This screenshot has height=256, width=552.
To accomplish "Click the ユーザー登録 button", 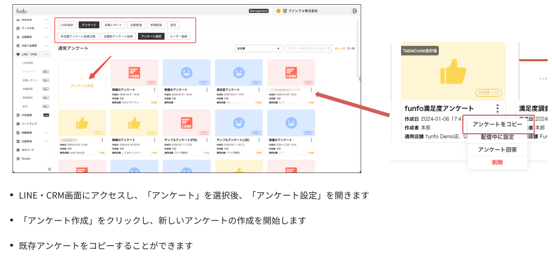I will pyautogui.click(x=179, y=37).
